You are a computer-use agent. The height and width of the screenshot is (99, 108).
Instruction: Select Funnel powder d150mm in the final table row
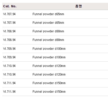[x=49, y=92]
